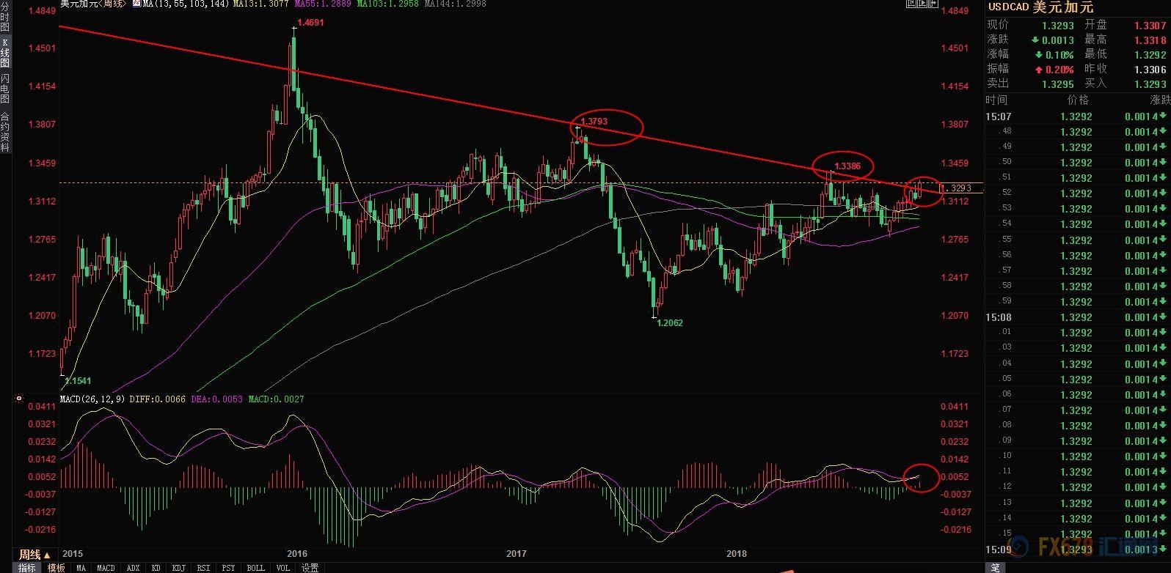Click the MA13:1.3077 value

pos(260,4)
